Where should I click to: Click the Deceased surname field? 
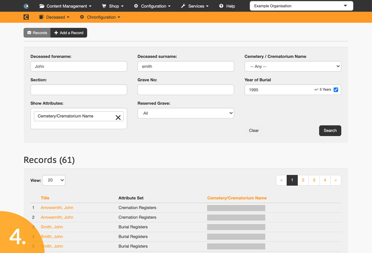(186, 66)
